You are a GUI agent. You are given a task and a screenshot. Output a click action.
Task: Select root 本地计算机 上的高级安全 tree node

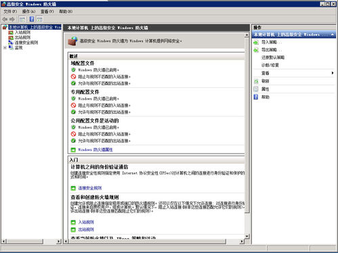35,27
